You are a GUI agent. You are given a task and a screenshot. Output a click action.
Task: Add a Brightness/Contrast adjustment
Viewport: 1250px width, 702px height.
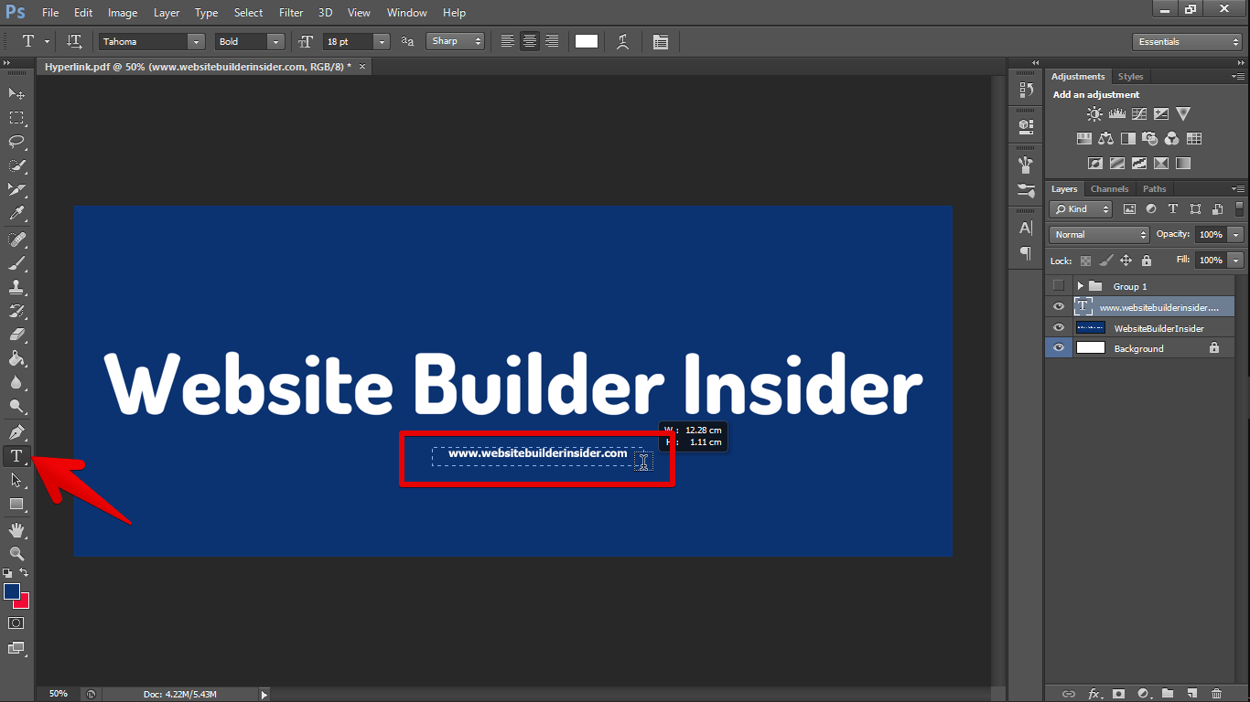(x=1094, y=114)
